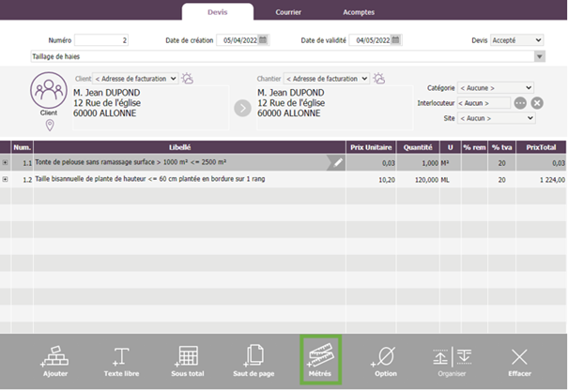Expand row 1.1 with the plus box
The image size is (568, 390).
6,163
